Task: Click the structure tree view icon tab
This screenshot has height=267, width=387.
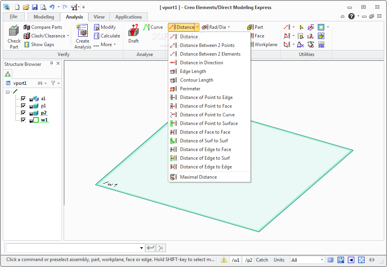Action: 8,74
